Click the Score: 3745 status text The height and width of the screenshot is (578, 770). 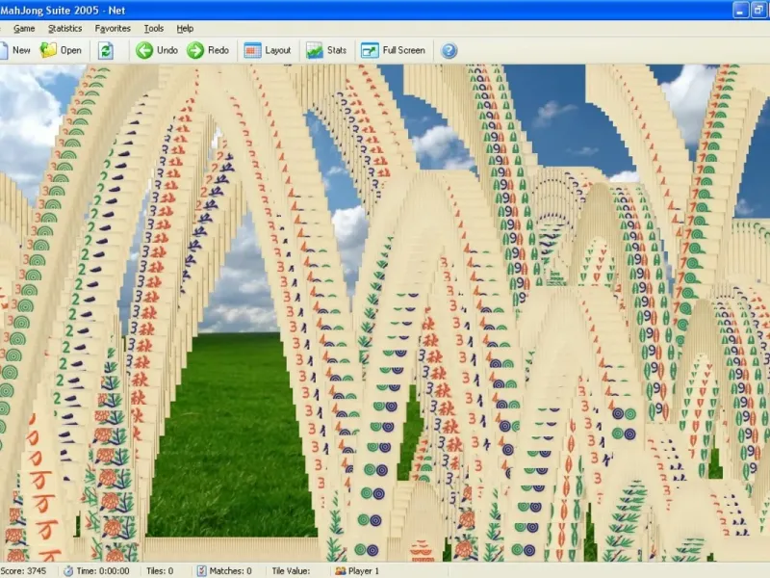[23, 570]
